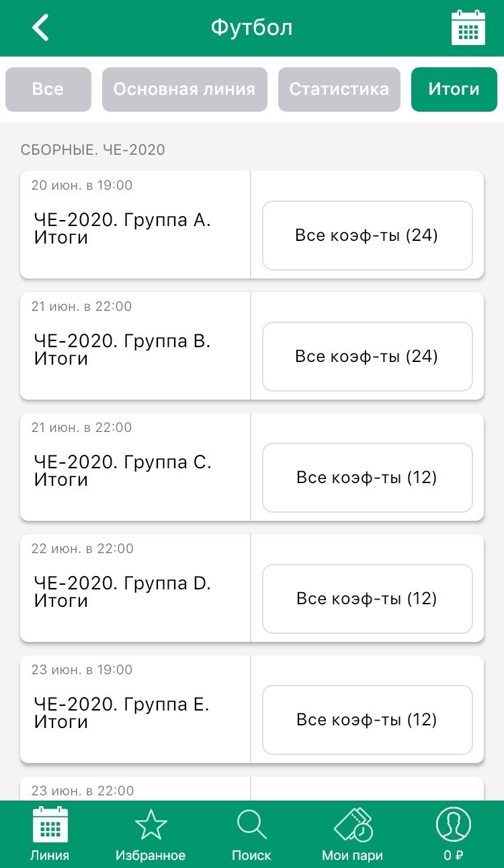Tap the ЧЕ-2020 Группа E event title

pyautogui.click(x=122, y=713)
